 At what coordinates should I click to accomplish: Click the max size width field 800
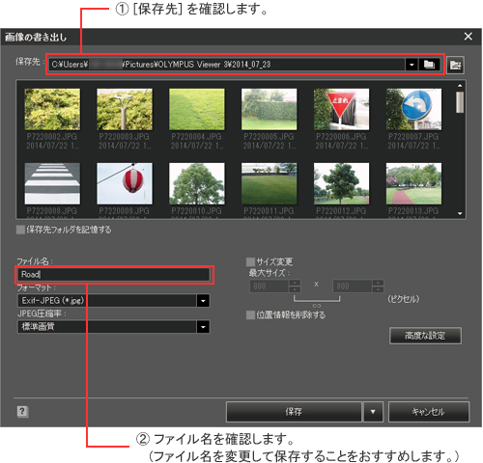[x=269, y=286]
